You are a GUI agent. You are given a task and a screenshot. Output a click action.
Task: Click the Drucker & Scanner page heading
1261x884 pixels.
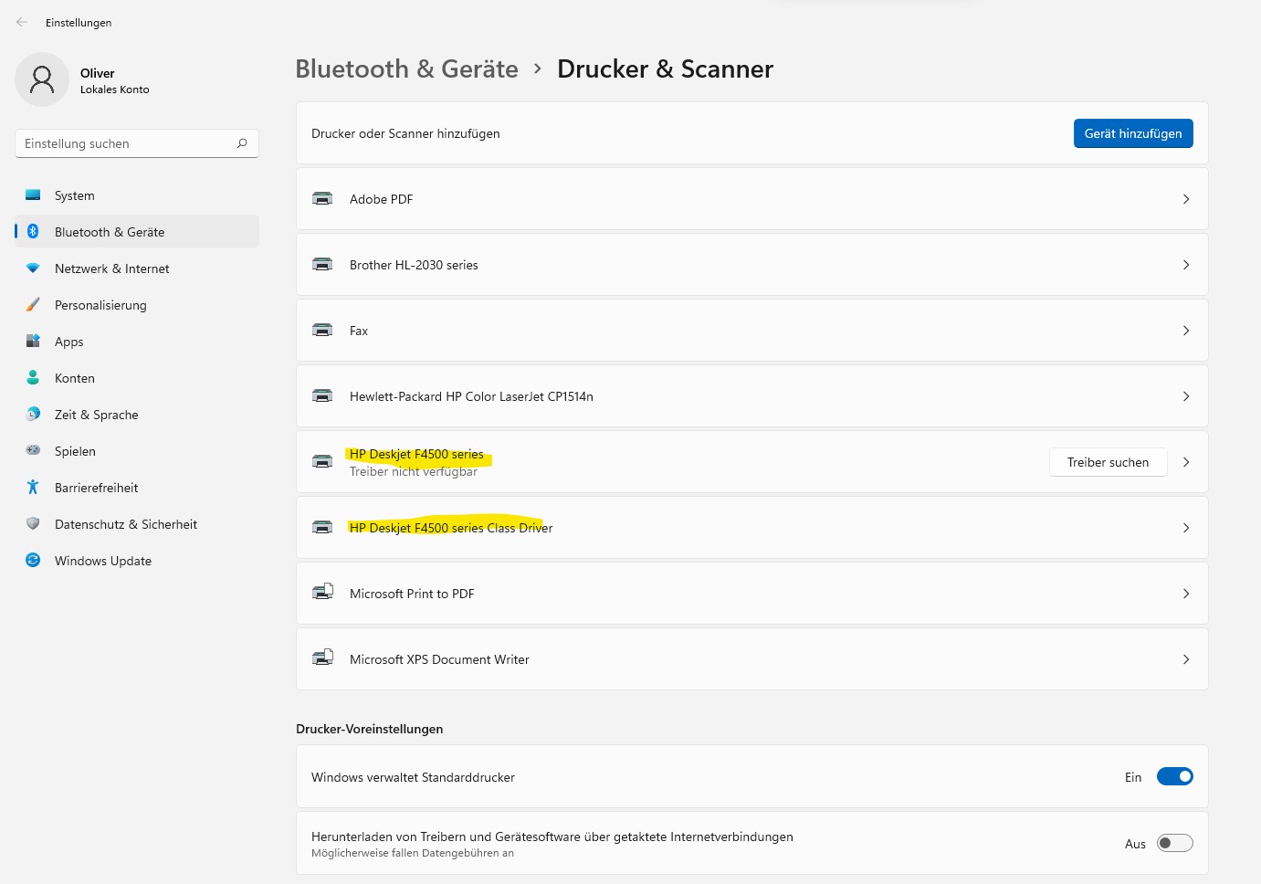click(665, 68)
